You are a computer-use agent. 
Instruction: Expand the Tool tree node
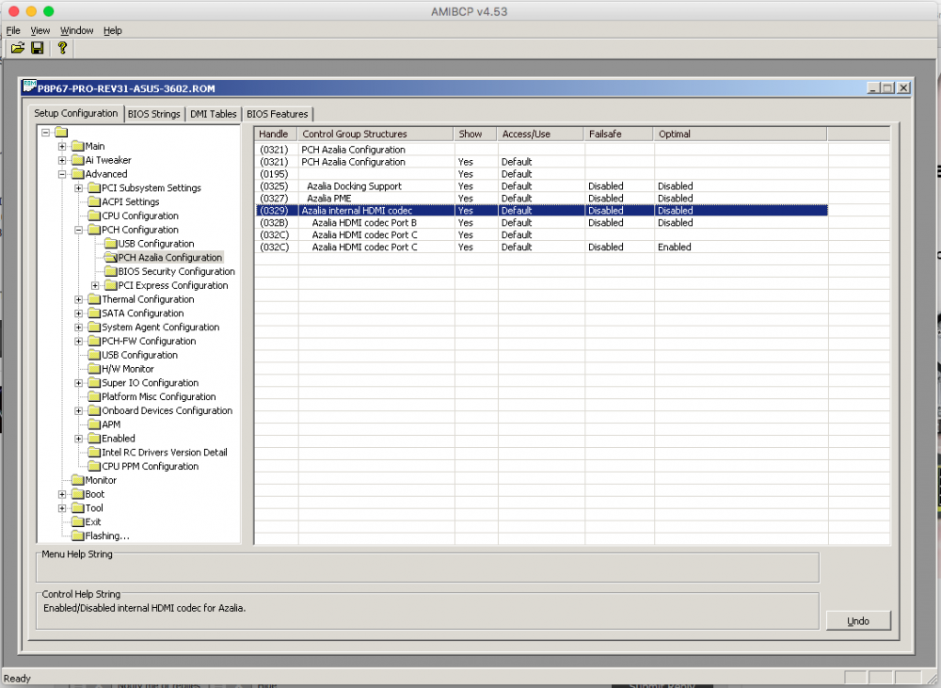pyautogui.click(x=62, y=508)
